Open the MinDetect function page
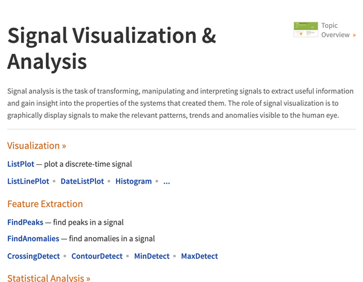 (152, 256)
